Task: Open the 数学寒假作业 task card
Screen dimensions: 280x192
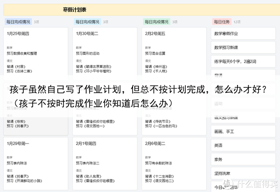Action: 242,34
